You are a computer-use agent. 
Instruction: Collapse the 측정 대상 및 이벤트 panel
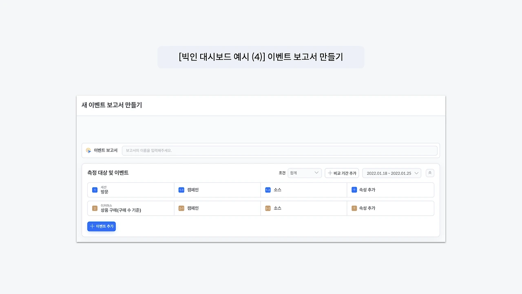pos(429,173)
